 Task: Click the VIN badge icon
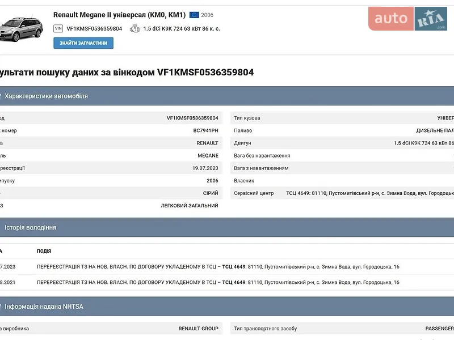58,29
